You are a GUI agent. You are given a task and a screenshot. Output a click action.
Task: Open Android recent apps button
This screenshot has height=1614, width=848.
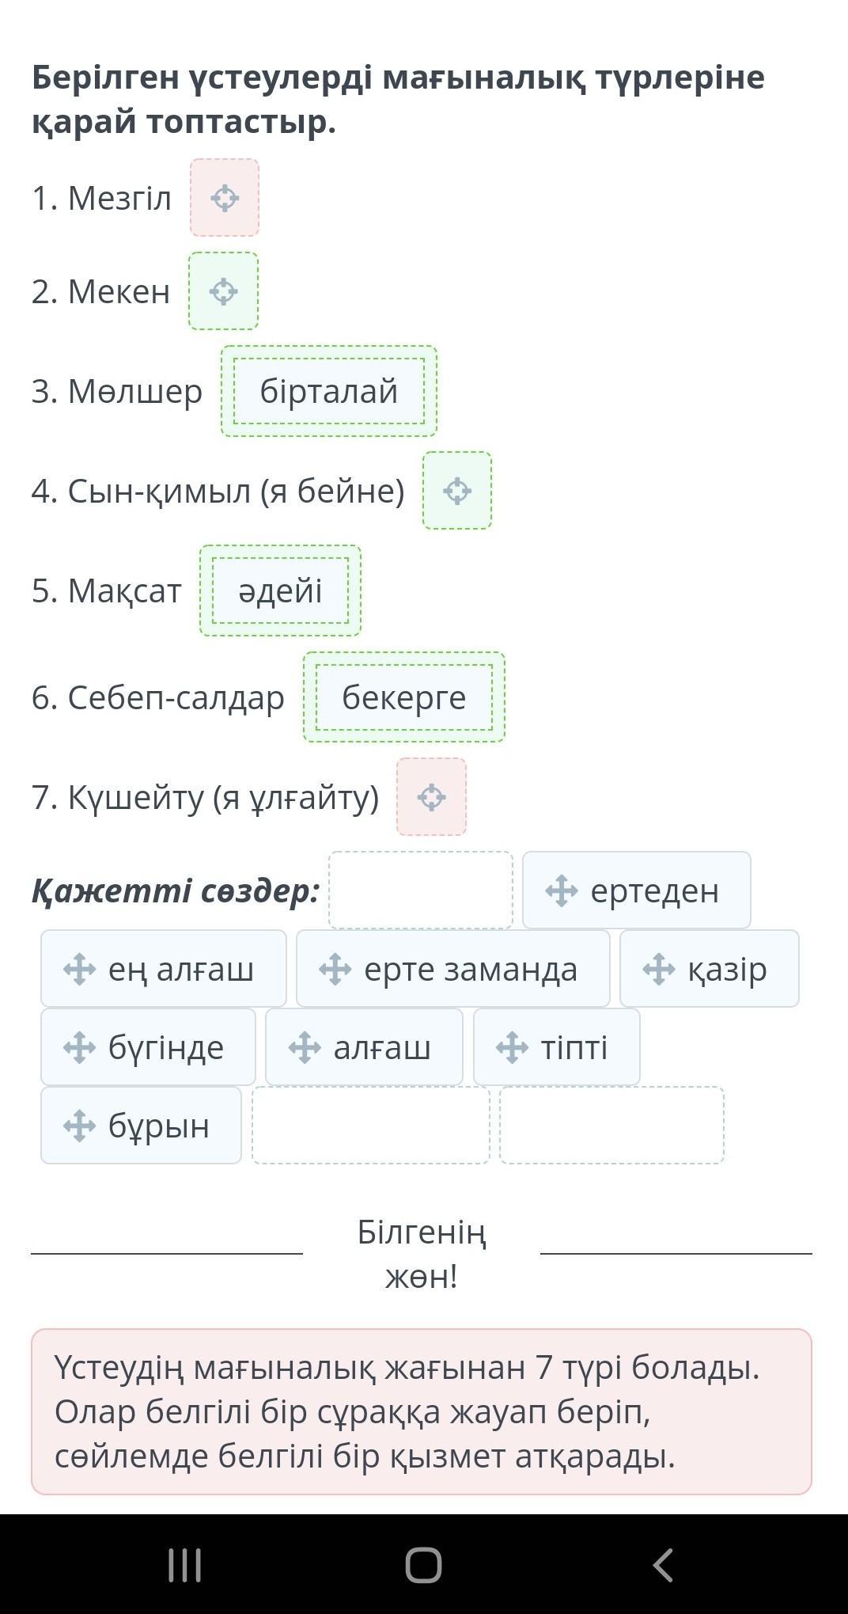point(185,1565)
